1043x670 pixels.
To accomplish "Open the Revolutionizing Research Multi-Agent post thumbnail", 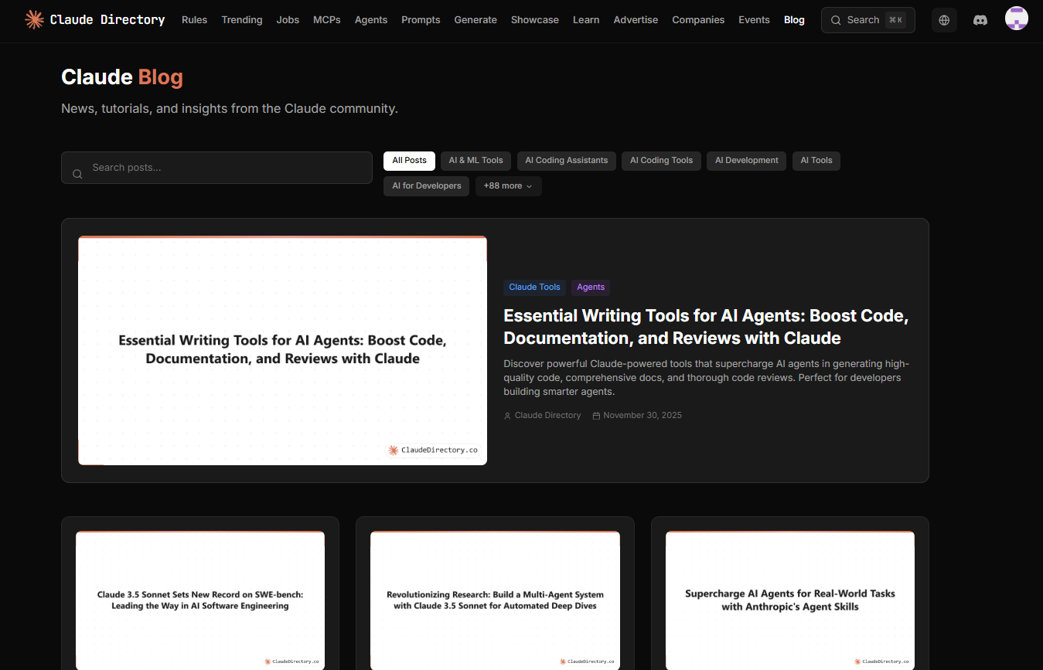I will pyautogui.click(x=495, y=600).
